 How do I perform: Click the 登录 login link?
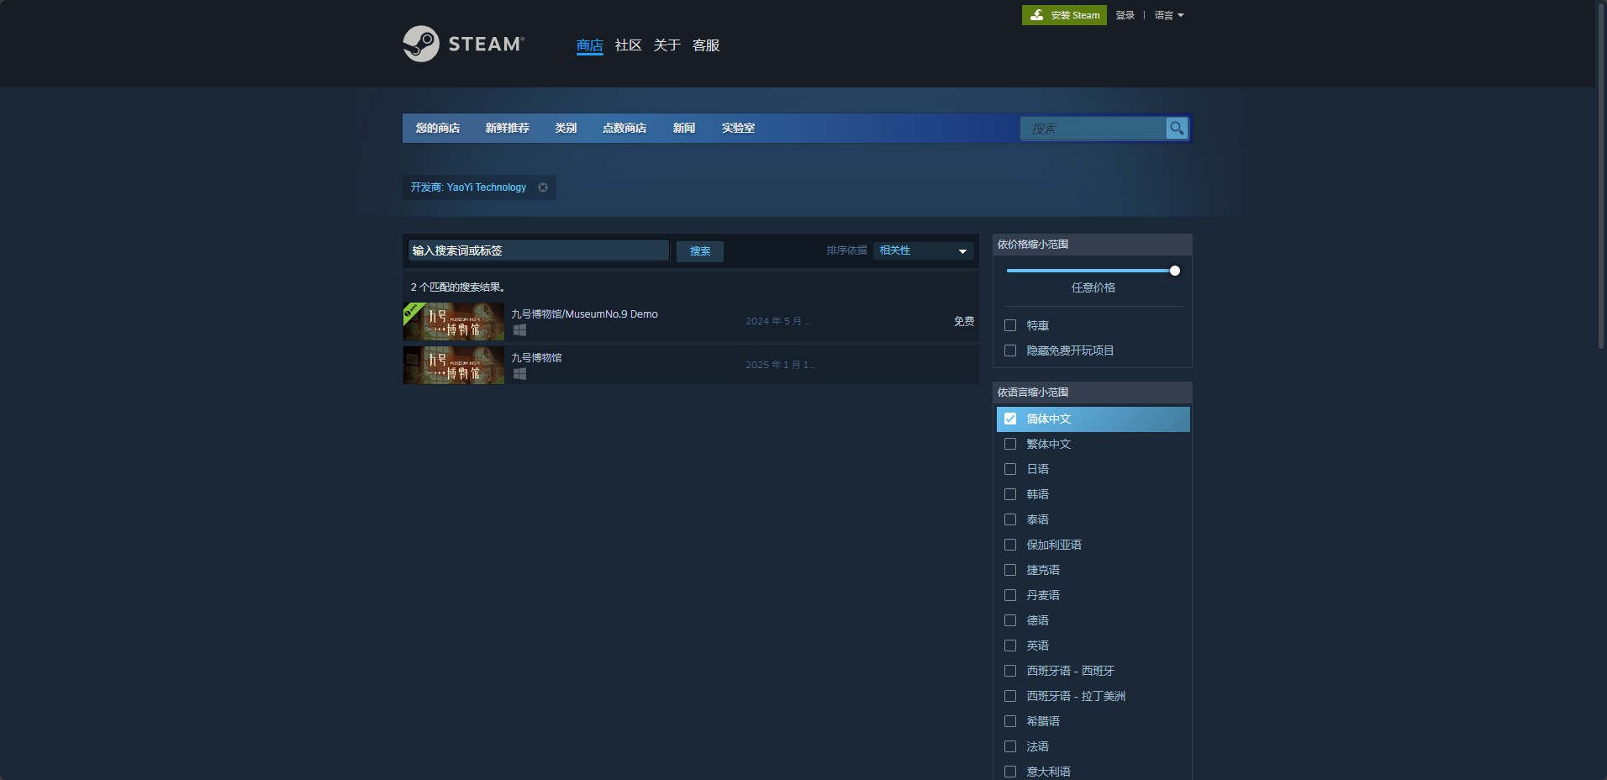pos(1125,15)
